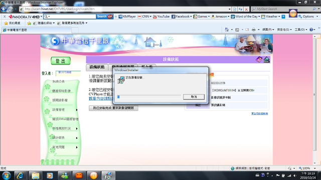This screenshot has width=321, height=180.
Task: Expand the Weather dropdown arrow
Action: point(279,16)
